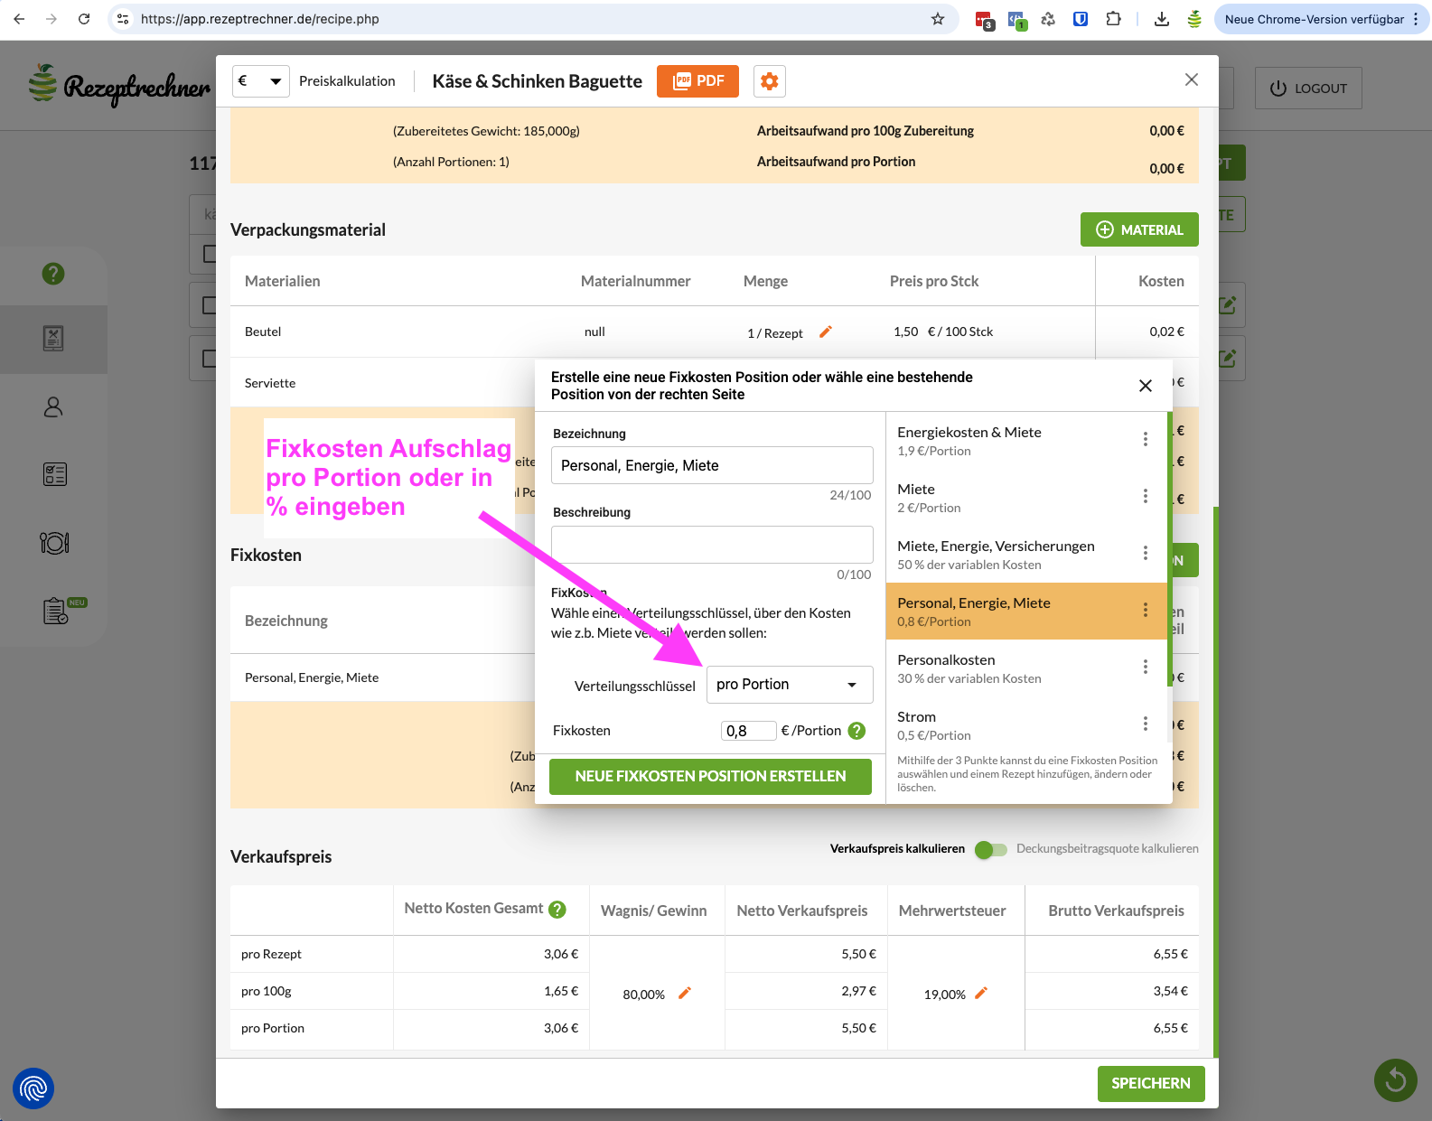
Task: Open three-dot menu for Personalkosten
Action: pyautogui.click(x=1145, y=668)
